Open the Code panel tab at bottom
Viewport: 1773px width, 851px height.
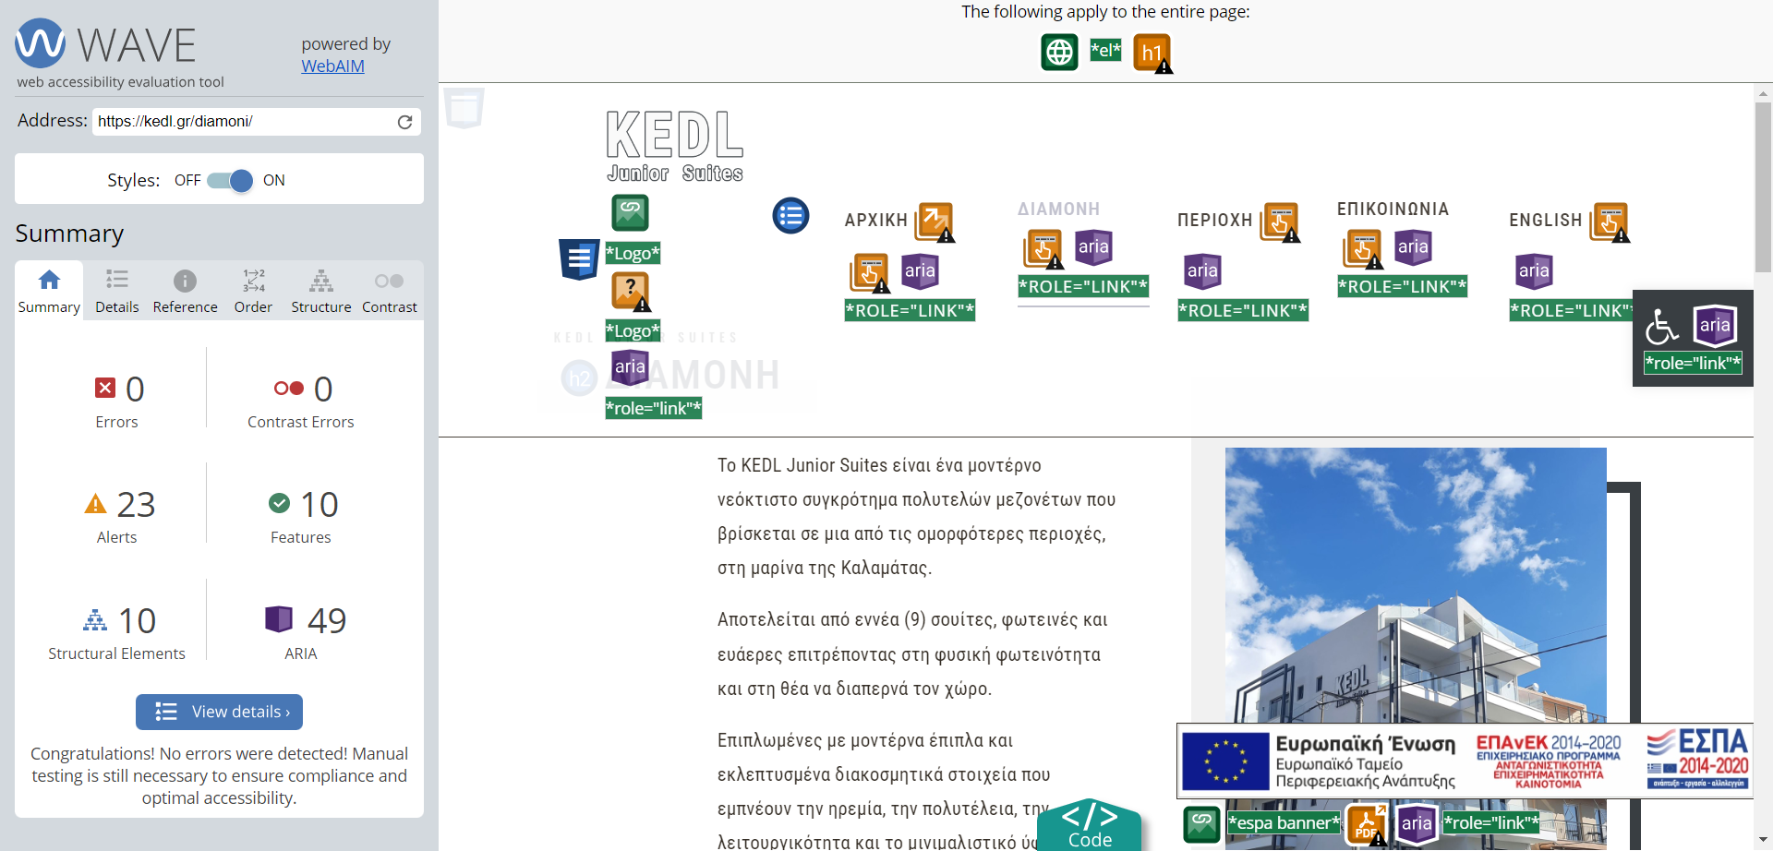tap(1090, 825)
